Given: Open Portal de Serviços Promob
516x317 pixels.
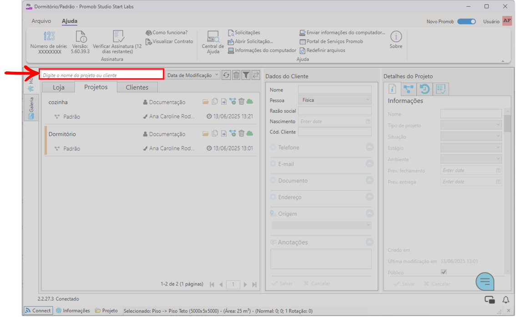Looking at the screenshot, I should pos(331,41).
